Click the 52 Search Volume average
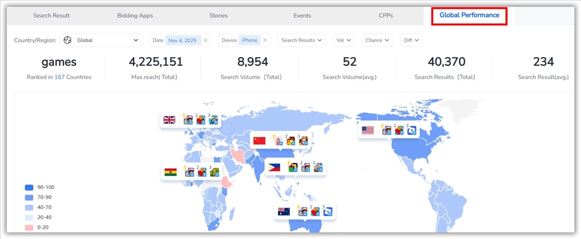 pyautogui.click(x=350, y=62)
